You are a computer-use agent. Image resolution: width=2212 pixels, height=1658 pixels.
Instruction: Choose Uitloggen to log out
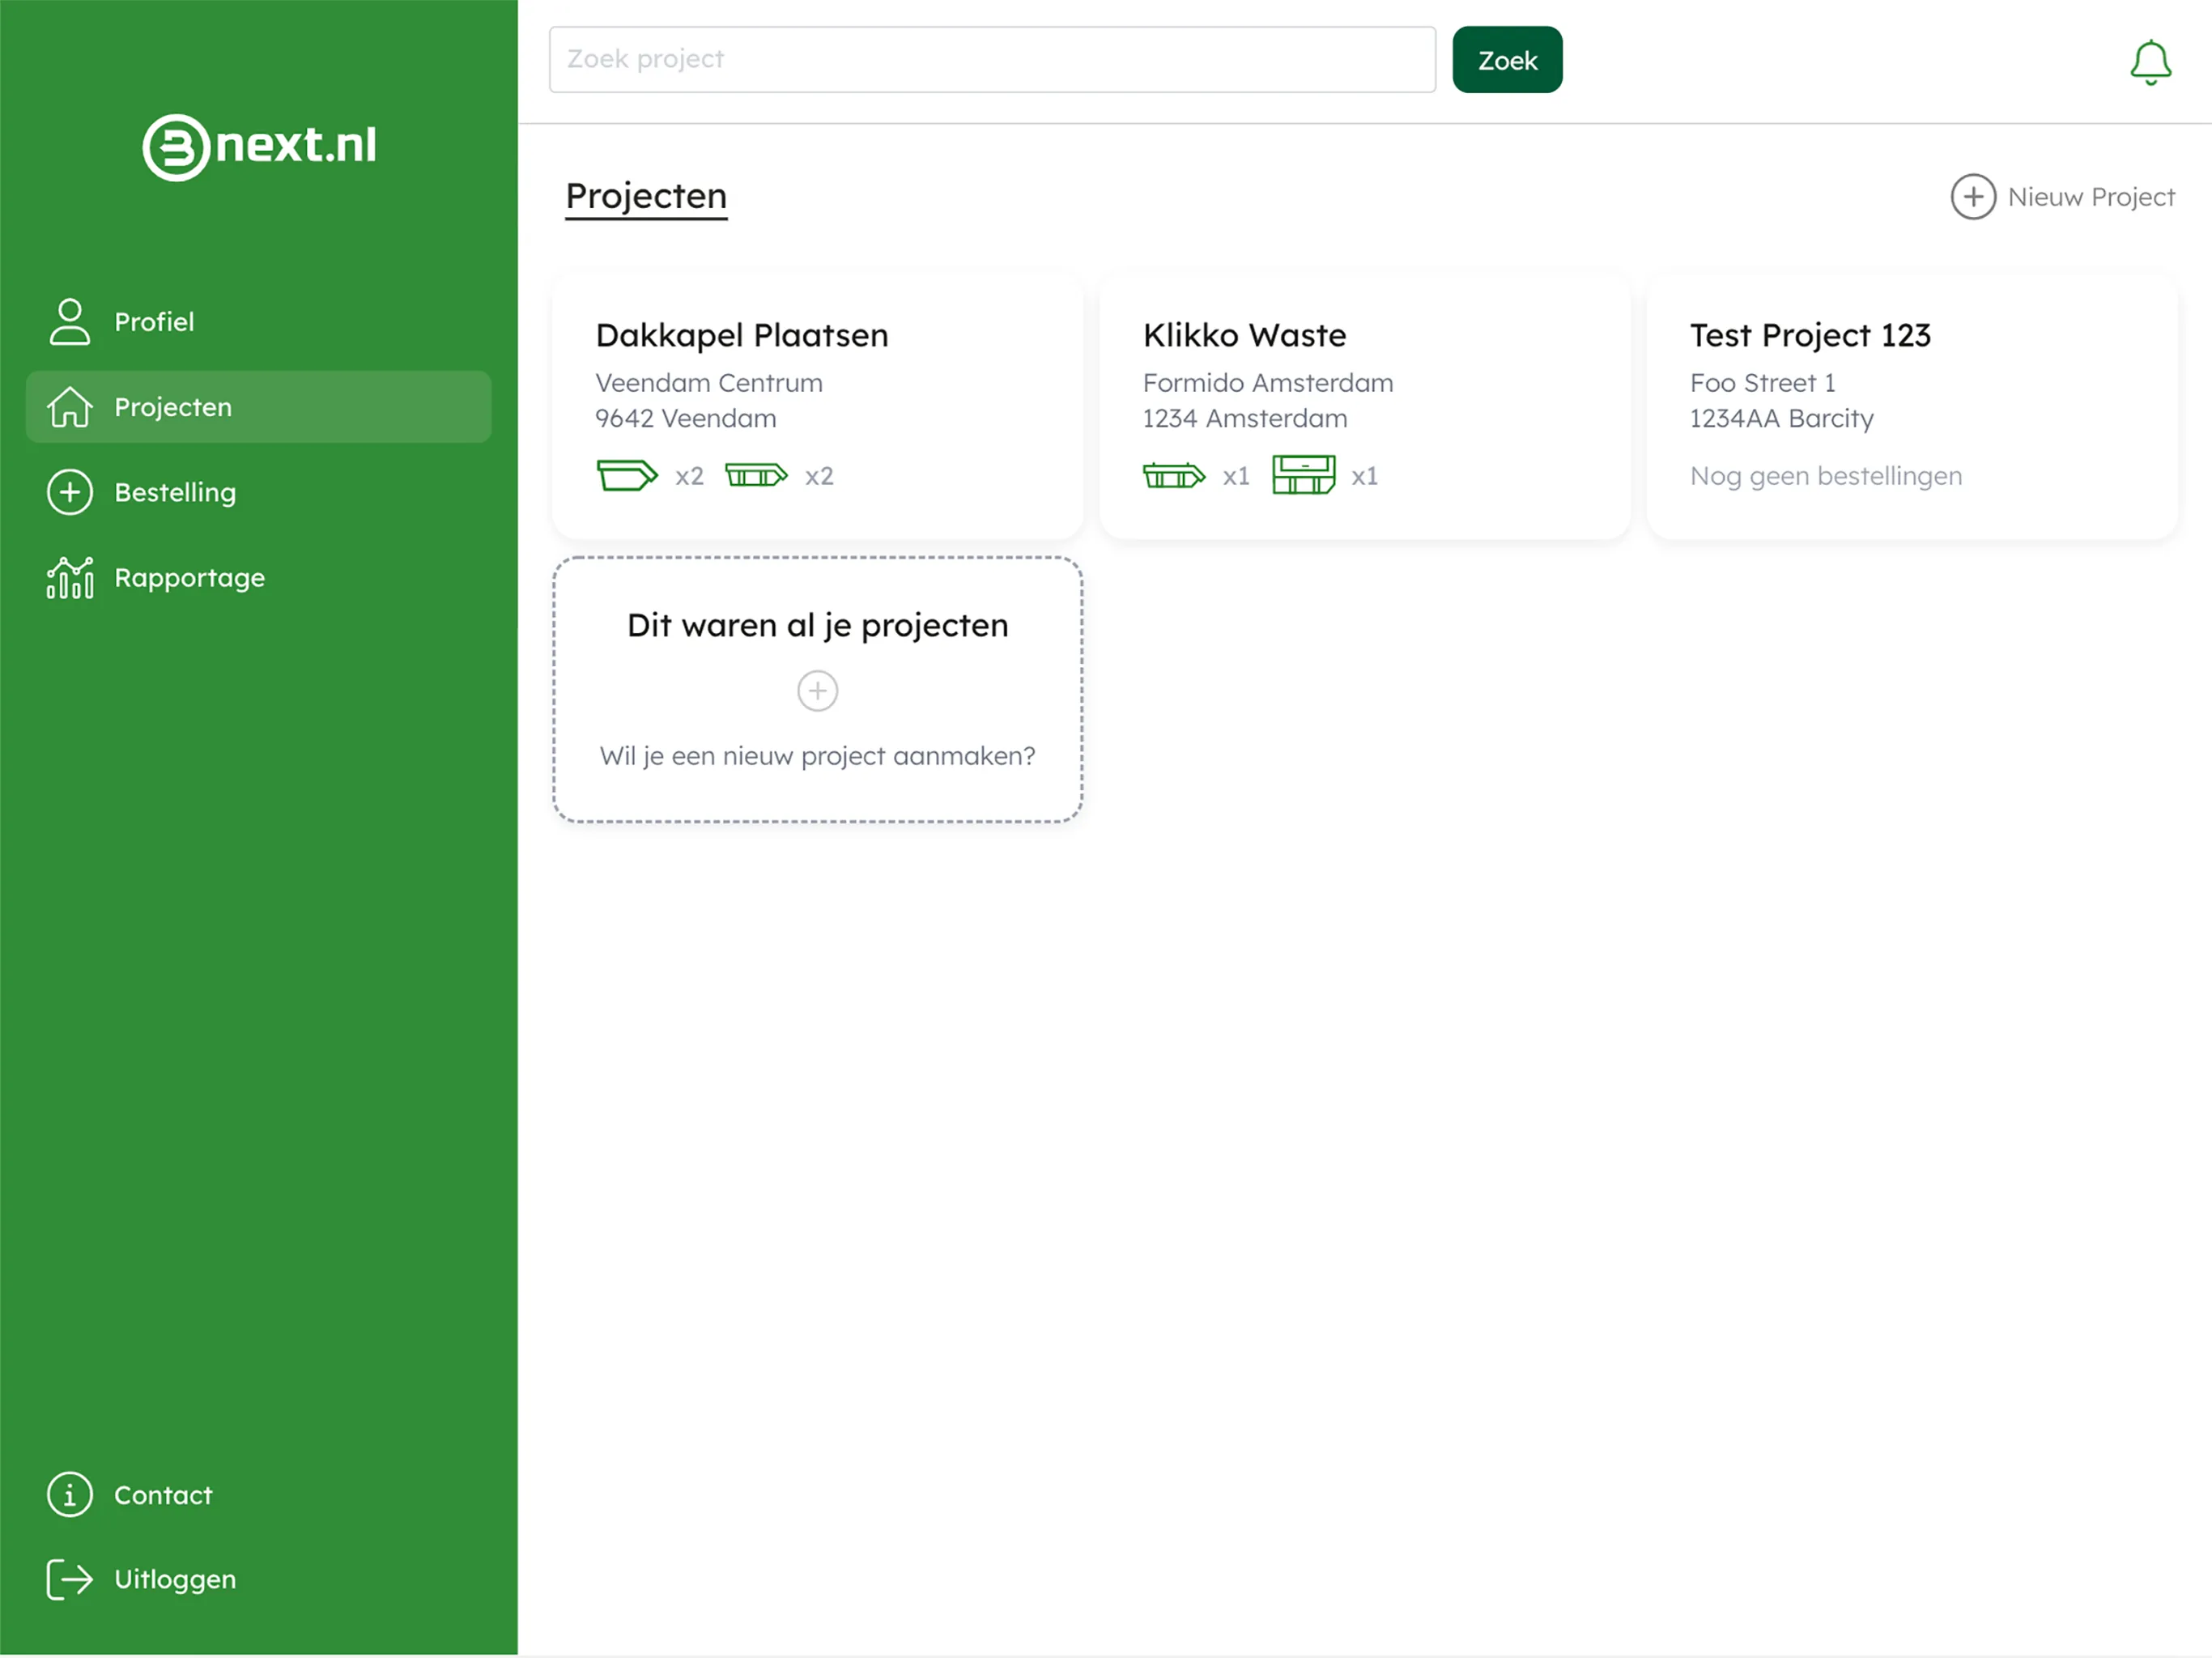coord(258,1580)
